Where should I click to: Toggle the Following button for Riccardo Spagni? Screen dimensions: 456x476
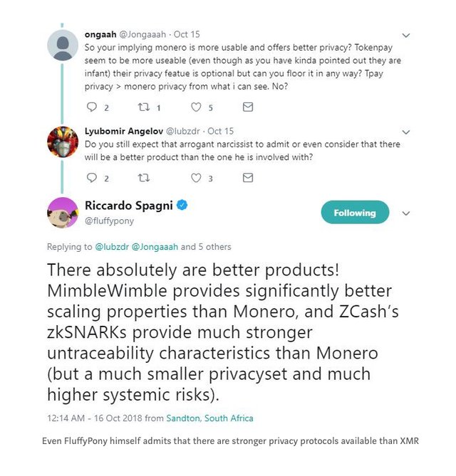point(355,213)
